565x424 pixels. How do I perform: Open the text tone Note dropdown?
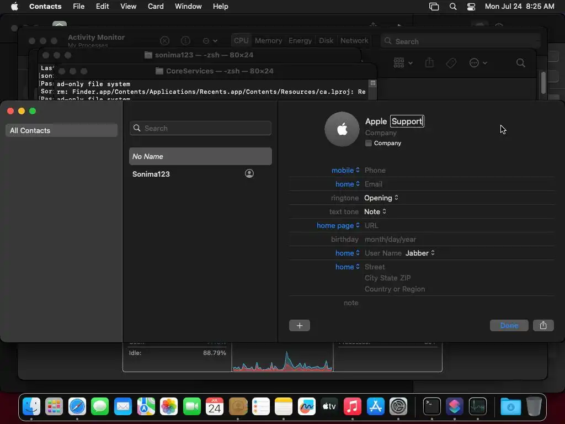(375, 211)
